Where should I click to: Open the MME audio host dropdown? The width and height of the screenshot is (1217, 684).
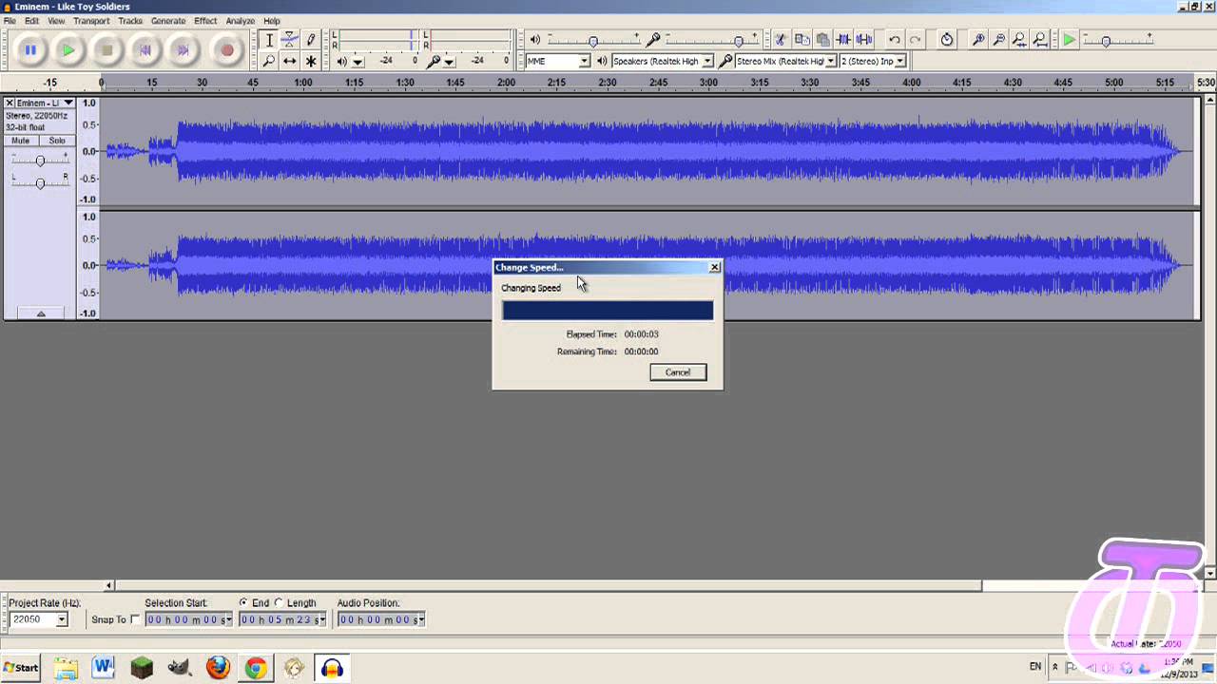tap(585, 61)
